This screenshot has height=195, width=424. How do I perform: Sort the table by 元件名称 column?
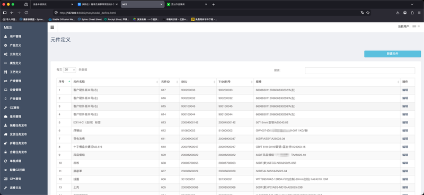click(115, 82)
